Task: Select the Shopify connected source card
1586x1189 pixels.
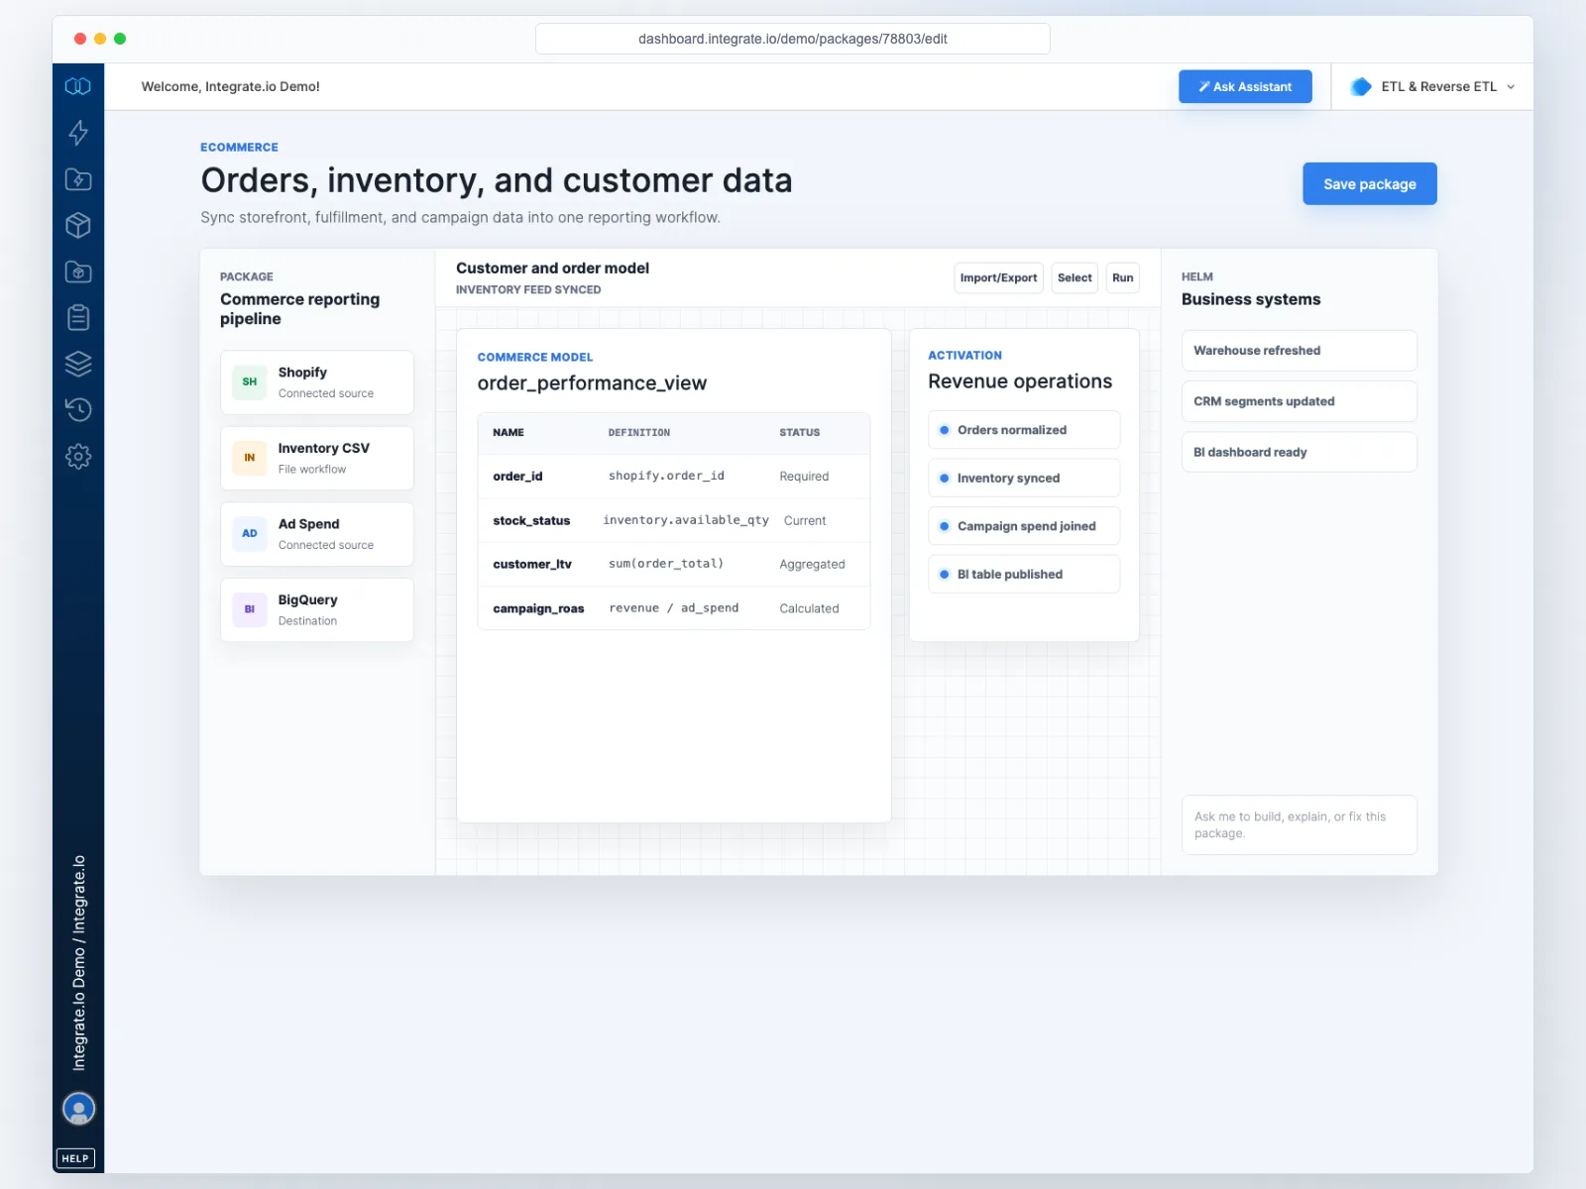Action: pyautogui.click(x=317, y=382)
